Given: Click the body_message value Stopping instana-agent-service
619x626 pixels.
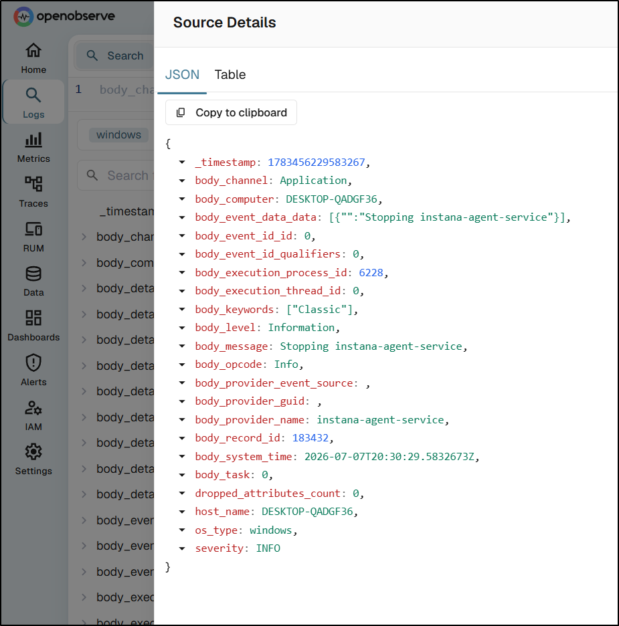Looking at the screenshot, I should (371, 346).
